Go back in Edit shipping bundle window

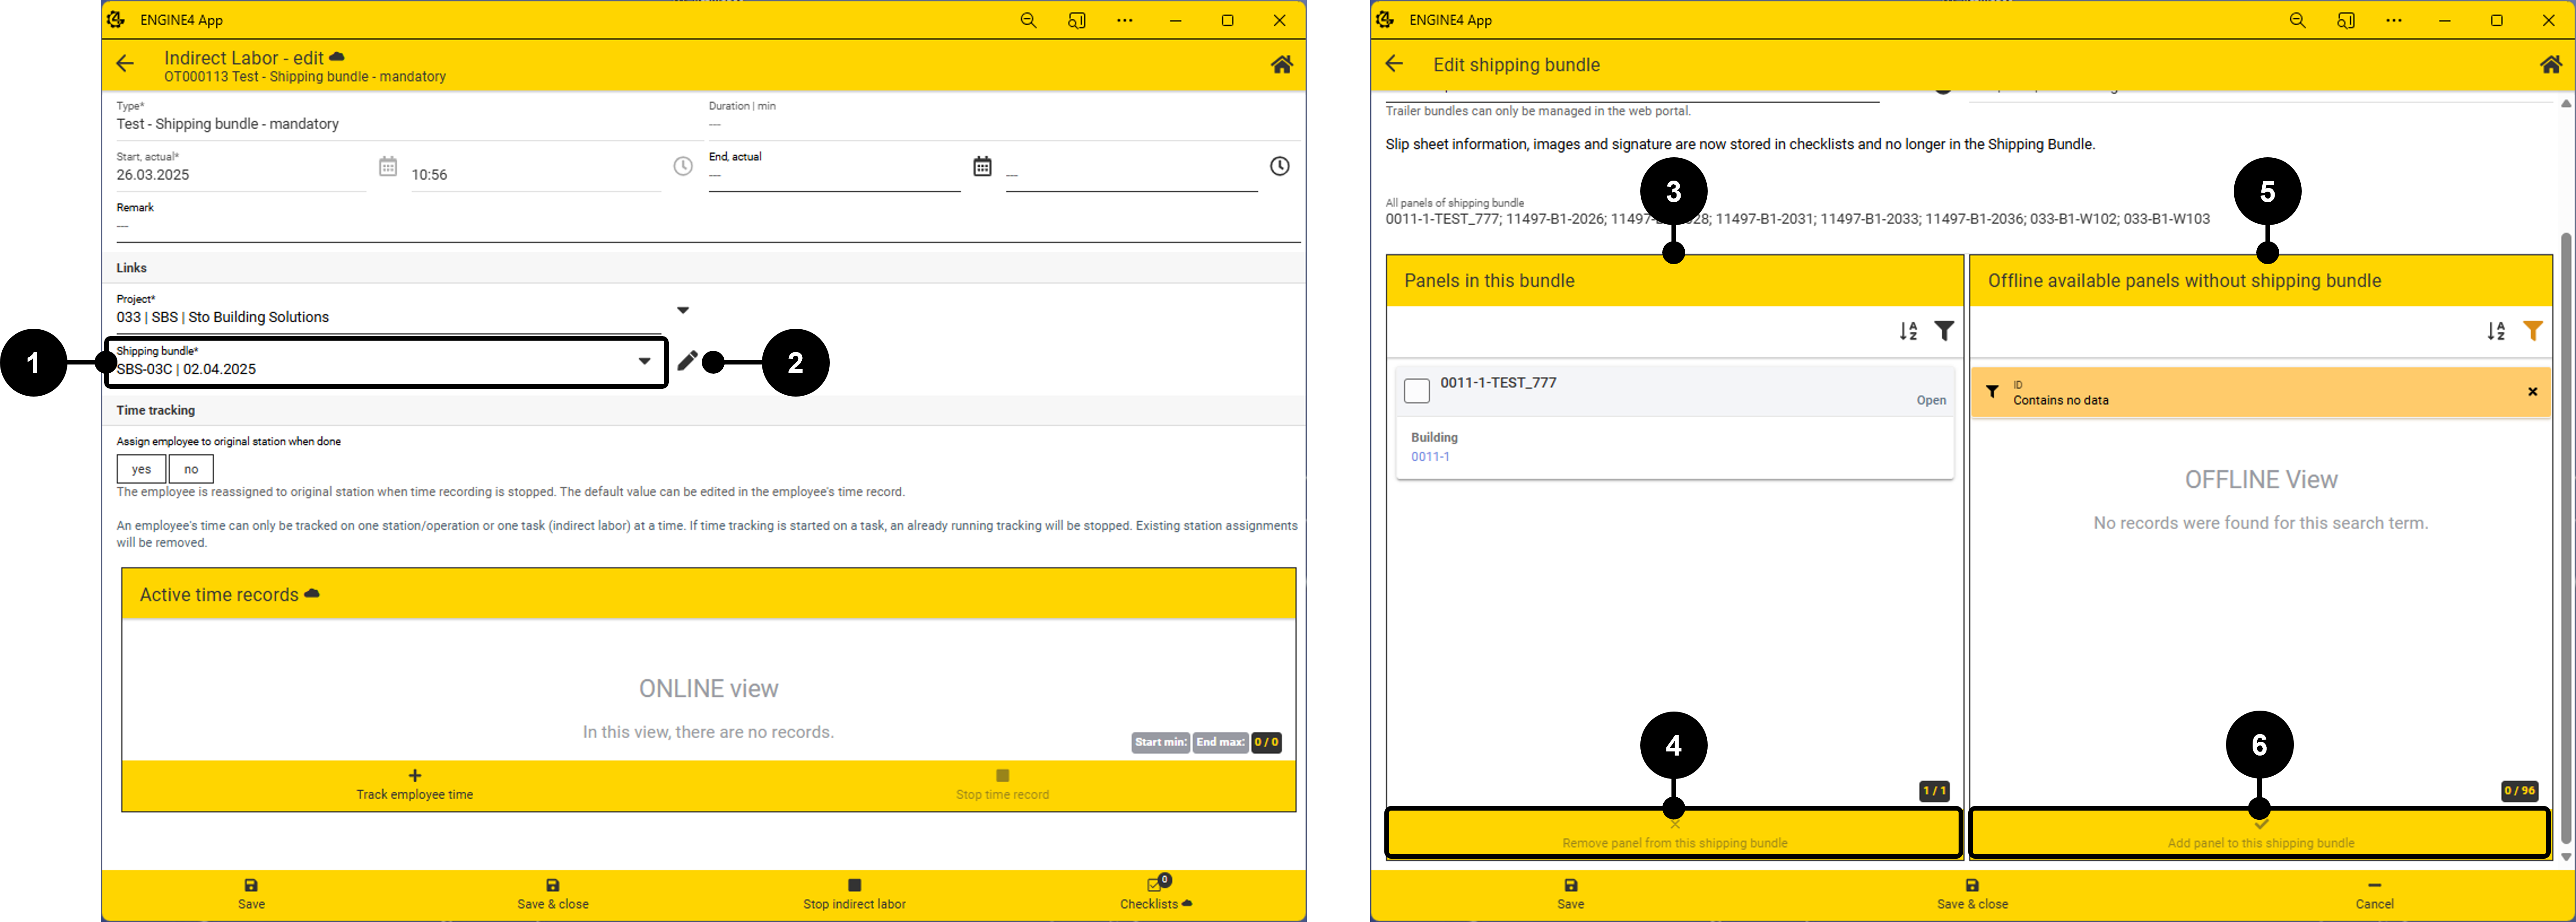(x=1394, y=64)
